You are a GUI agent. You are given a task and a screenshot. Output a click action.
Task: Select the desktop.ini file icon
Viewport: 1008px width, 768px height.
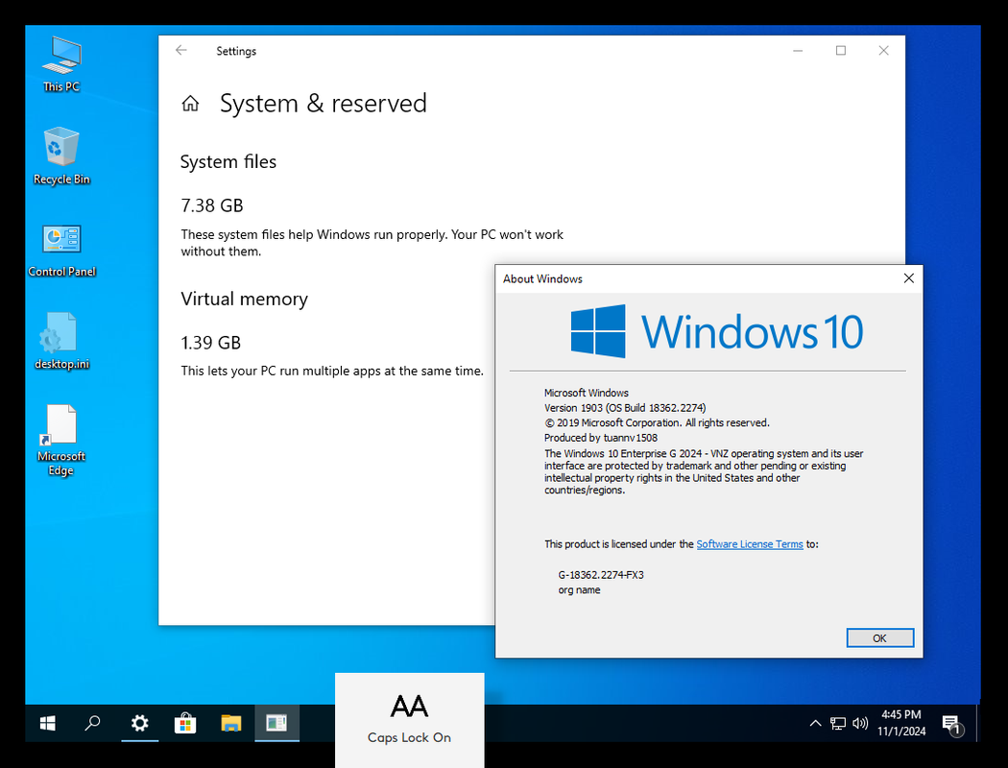point(61,341)
